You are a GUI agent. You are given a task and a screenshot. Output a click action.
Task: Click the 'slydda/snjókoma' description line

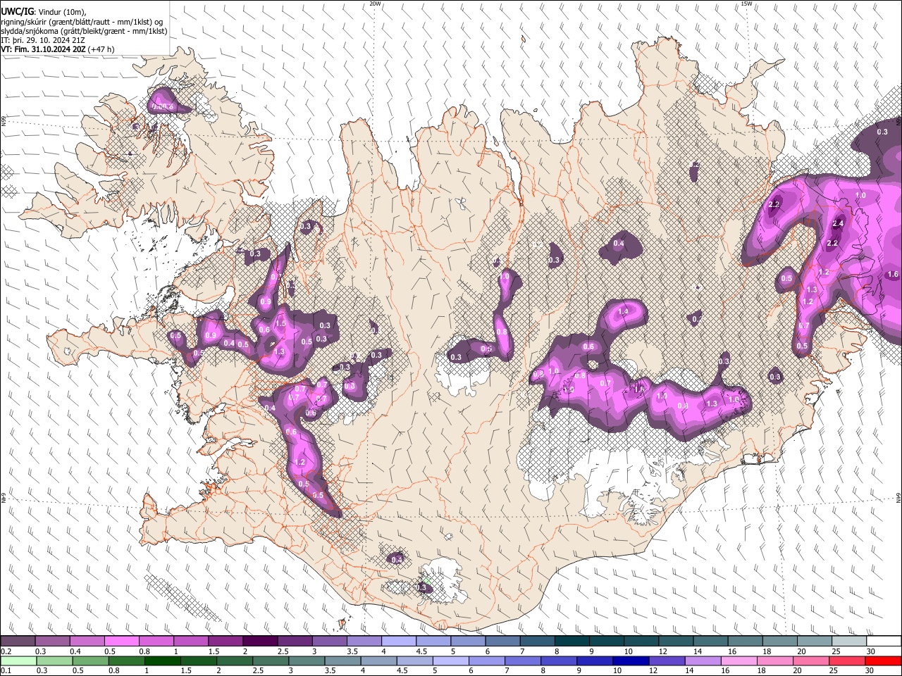[x=85, y=31]
